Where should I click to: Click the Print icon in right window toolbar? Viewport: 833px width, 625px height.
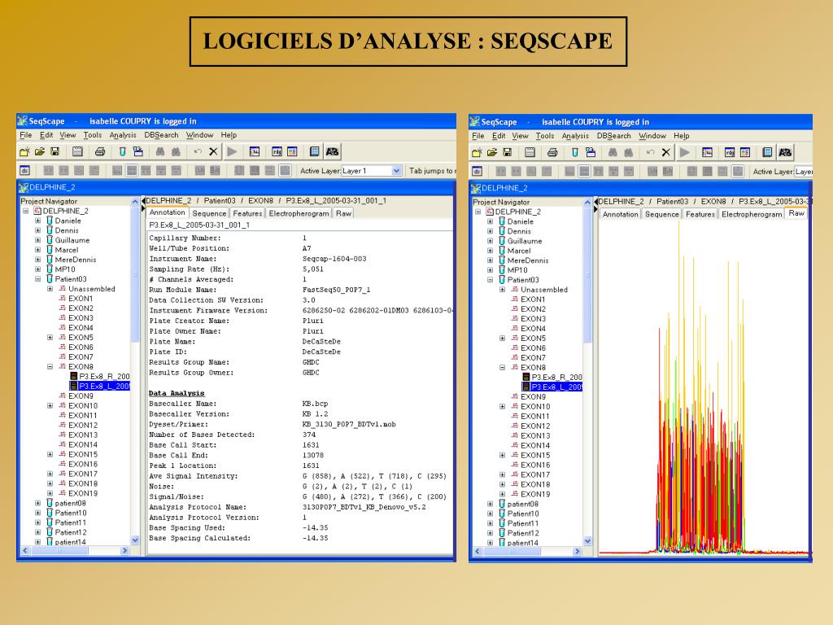[x=552, y=153]
